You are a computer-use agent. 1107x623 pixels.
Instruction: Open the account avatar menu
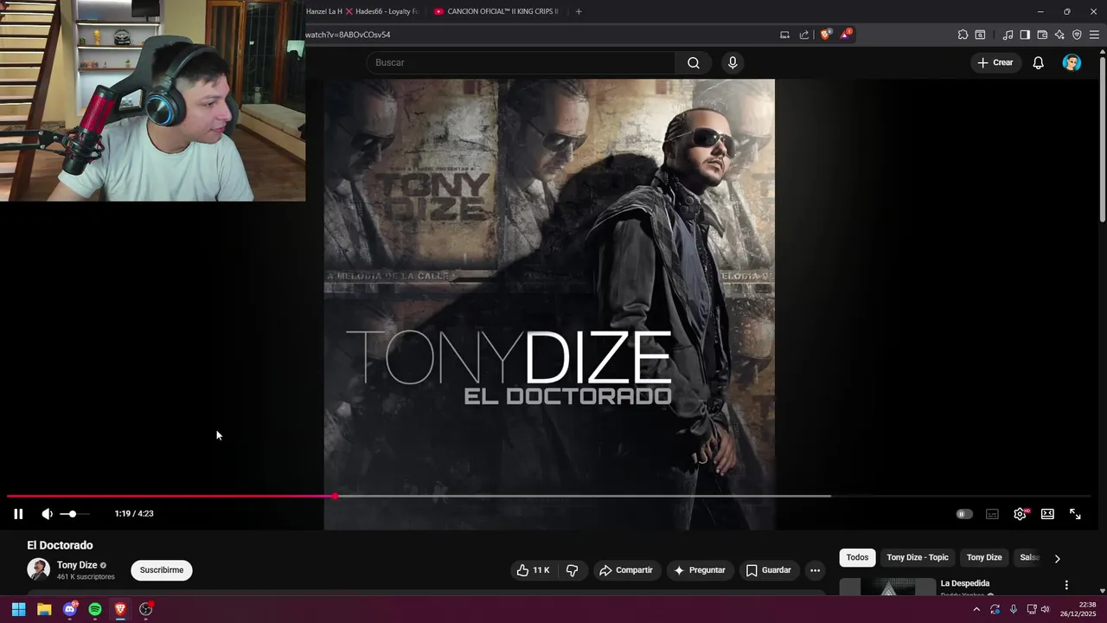(1072, 62)
